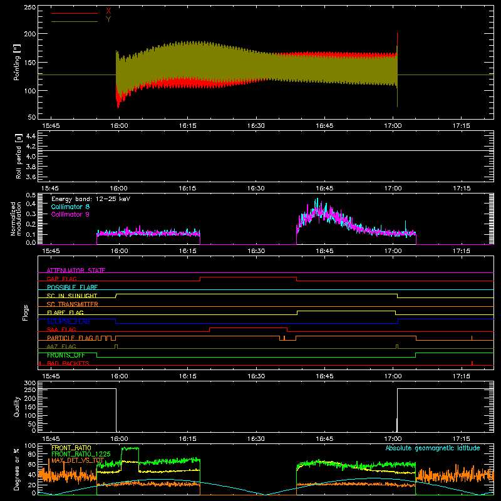
Task: Click the 16:30 tick under Pointing plot
Action: (x=256, y=126)
